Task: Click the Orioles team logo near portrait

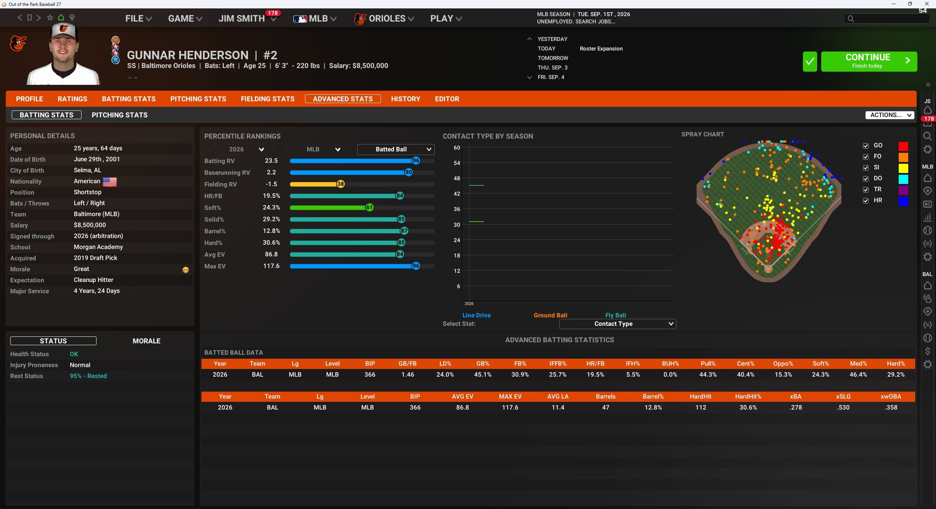Action: (x=18, y=44)
